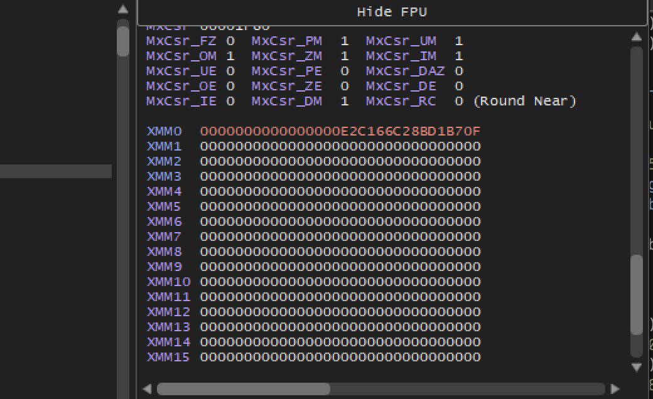Toggle the MxCsr_OE flag value
Image resolution: width=653 pixels, height=399 pixels.
tap(230, 86)
